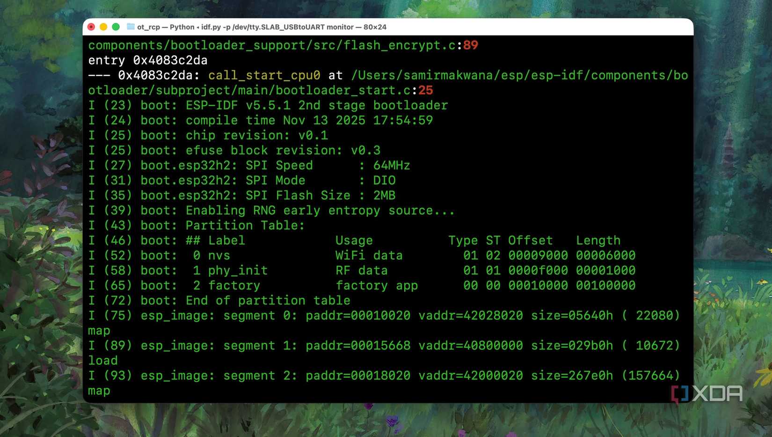Click the compile time 'Nov 13 2025 17:54:59'
Viewport: 772px width, 437px height.
[x=358, y=120]
